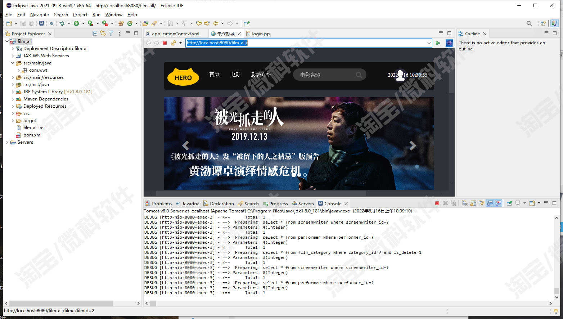Open the Navigate menu
Screen dimensions: 563x319
click(x=39, y=15)
